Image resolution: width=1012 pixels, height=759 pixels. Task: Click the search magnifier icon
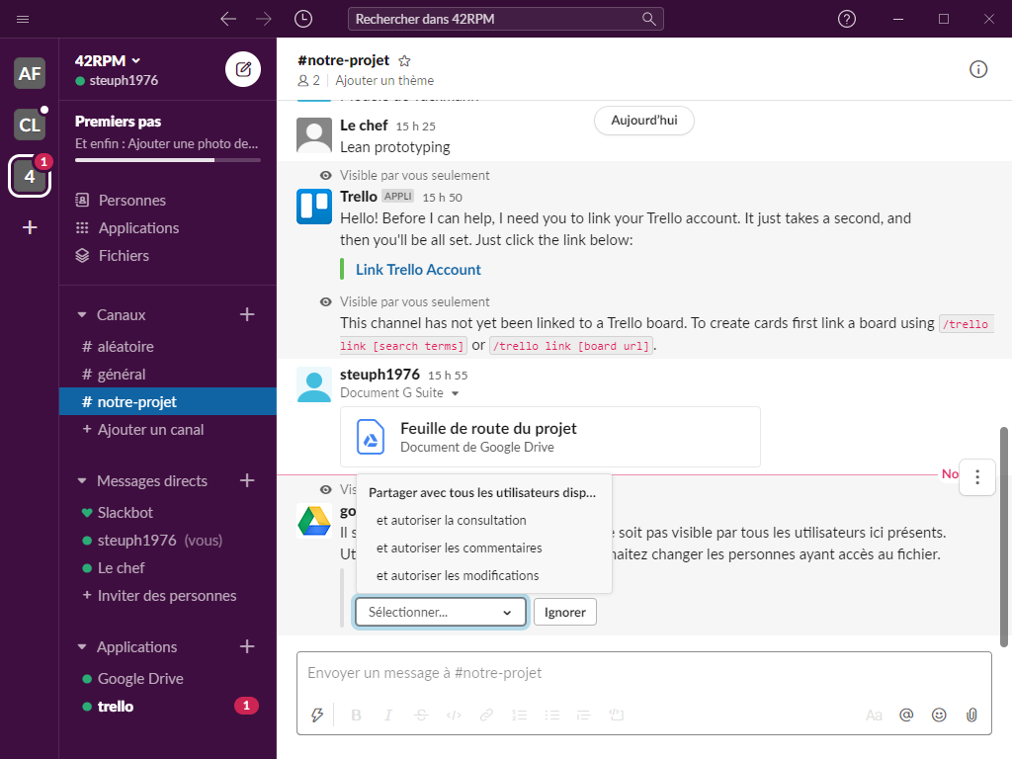(648, 19)
